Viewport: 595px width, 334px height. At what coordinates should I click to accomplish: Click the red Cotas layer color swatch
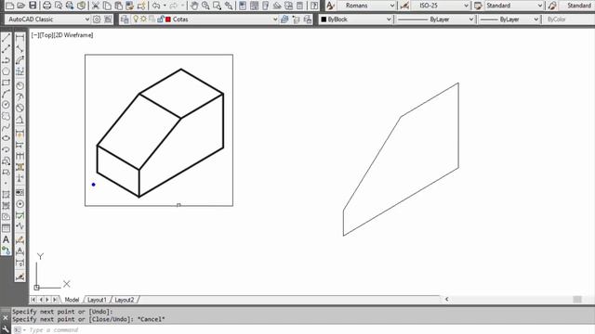coord(168,19)
